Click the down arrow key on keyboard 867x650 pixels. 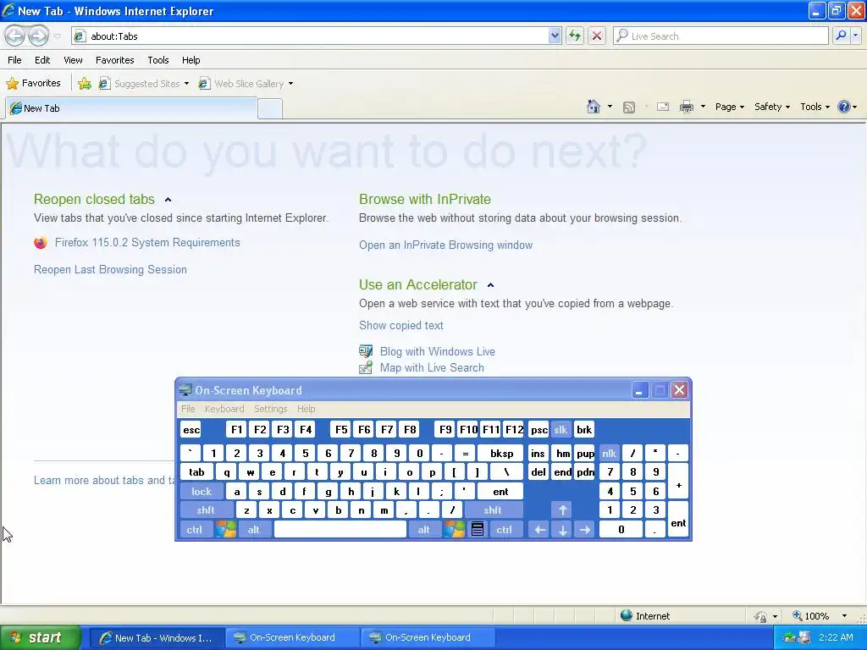click(x=563, y=530)
